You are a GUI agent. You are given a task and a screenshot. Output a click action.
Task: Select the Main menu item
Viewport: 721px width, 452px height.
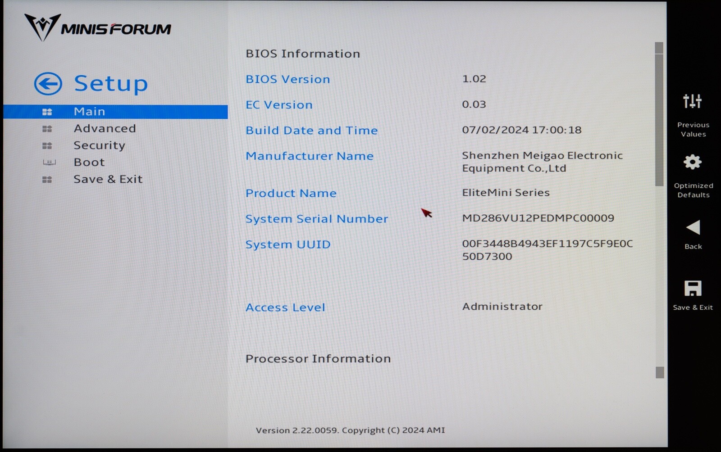89,112
